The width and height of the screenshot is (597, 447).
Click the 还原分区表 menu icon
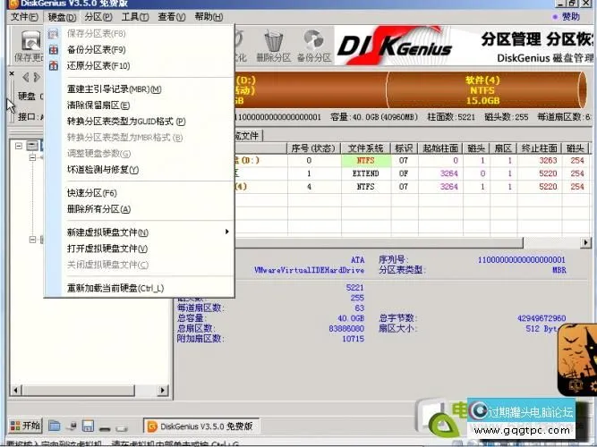tap(54, 65)
